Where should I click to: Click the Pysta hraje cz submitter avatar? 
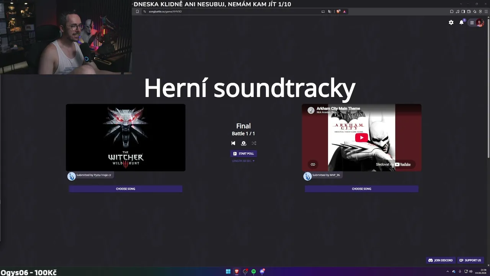pyautogui.click(x=72, y=176)
